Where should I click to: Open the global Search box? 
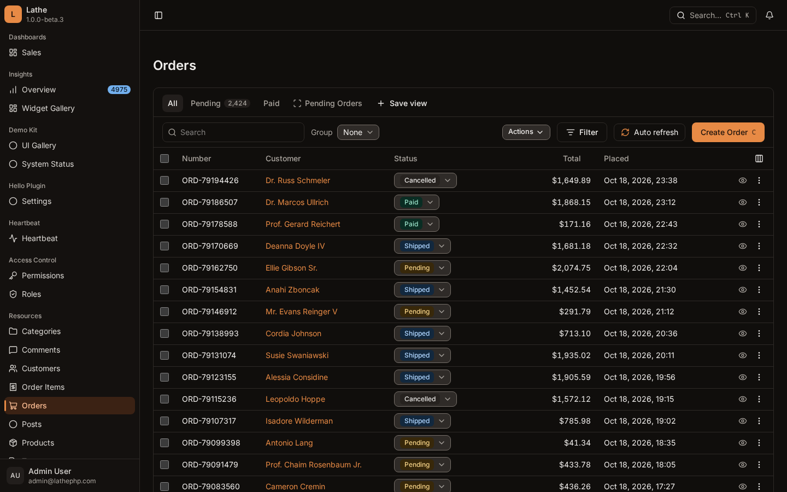[x=713, y=15]
